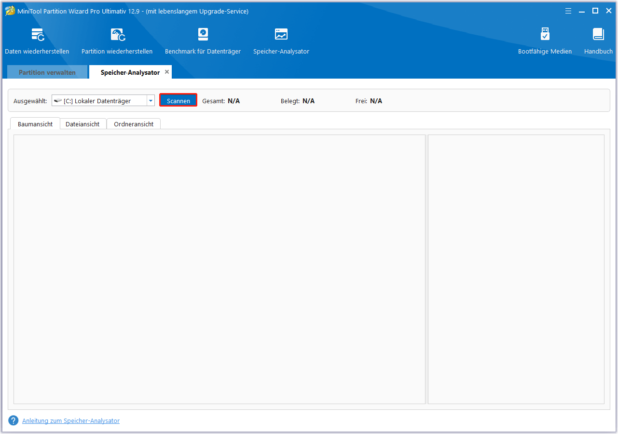Select the Speicher-Analysator tab

tap(130, 72)
